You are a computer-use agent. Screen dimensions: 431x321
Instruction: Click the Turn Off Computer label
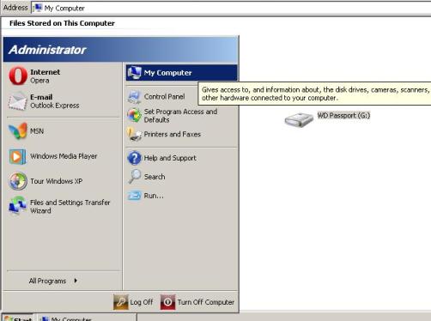click(206, 302)
